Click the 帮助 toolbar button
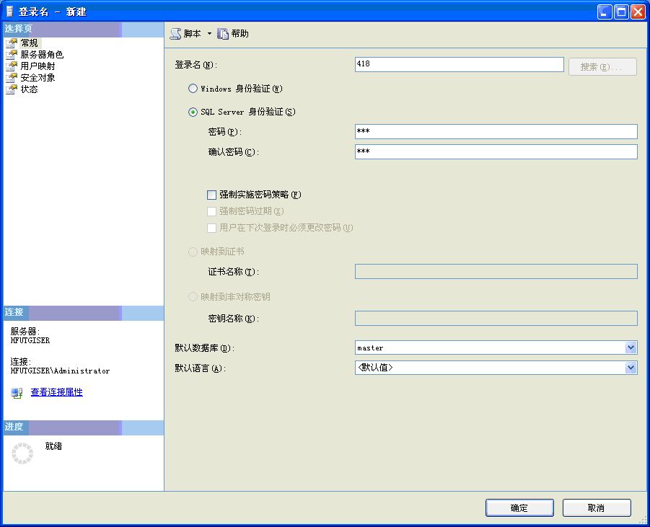 [234, 34]
